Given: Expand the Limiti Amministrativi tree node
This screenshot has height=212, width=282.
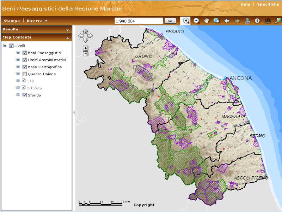Looking at the screenshot, I should click(x=18, y=60).
